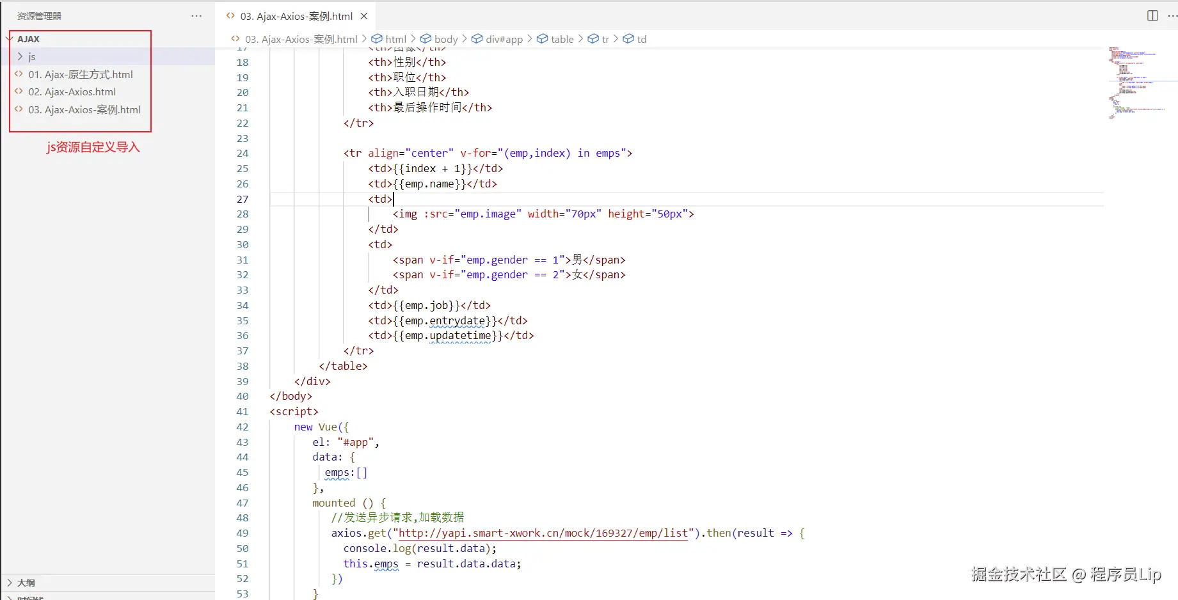Click the code minimap preview
The width and height of the screenshot is (1178, 600).
click(x=1136, y=83)
